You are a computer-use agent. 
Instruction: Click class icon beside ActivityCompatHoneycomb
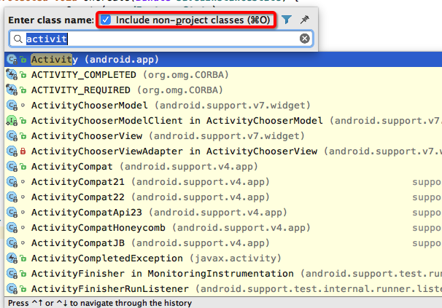coord(12,227)
